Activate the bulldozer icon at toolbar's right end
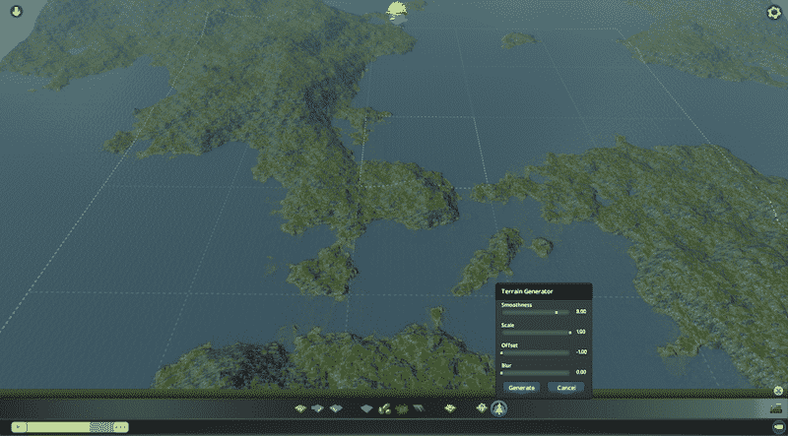Image resolution: width=788 pixels, height=436 pixels. pos(774,408)
